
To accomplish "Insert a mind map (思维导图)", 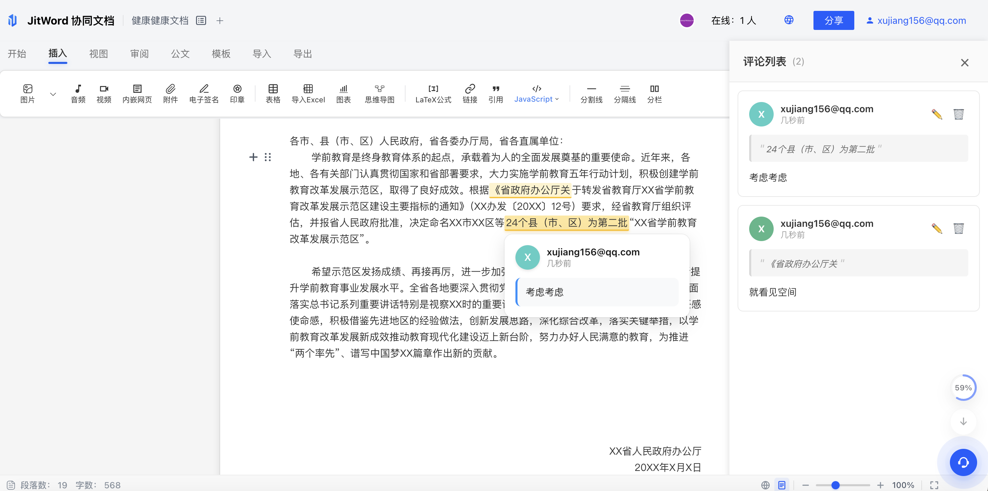I will pos(379,94).
